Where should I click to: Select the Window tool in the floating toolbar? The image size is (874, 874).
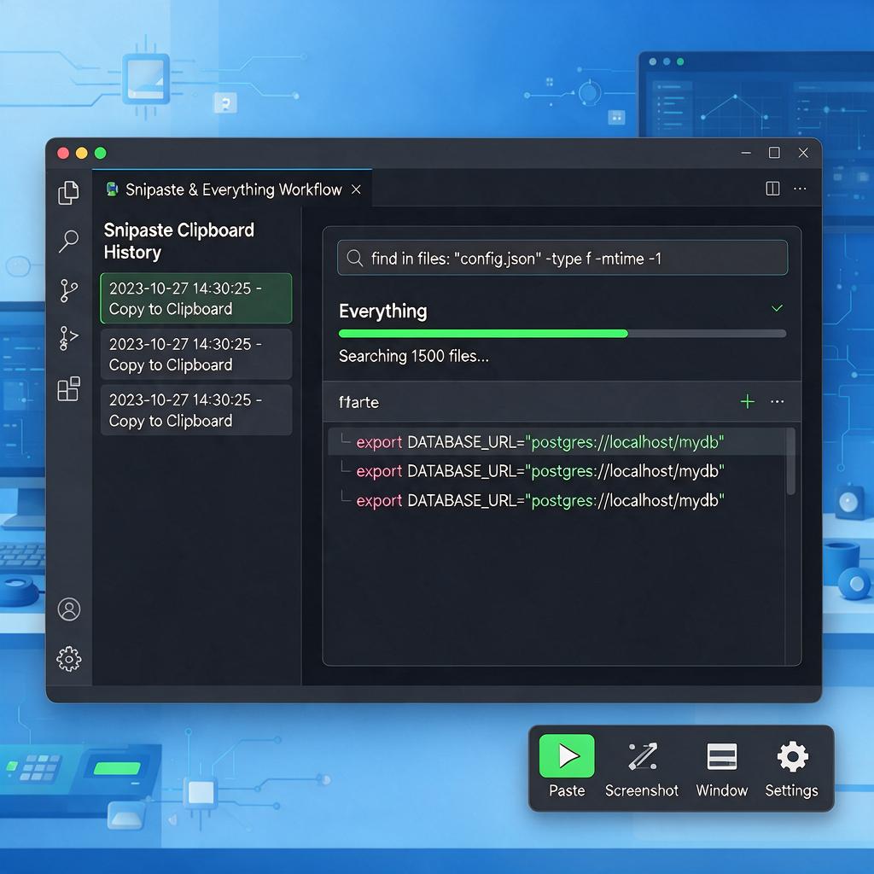click(722, 769)
